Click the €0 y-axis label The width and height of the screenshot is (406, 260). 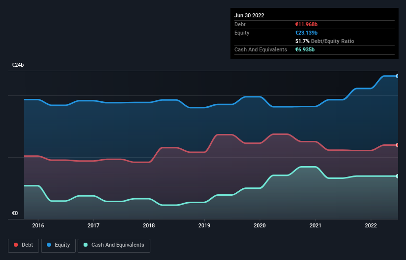[x=15, y=213]
